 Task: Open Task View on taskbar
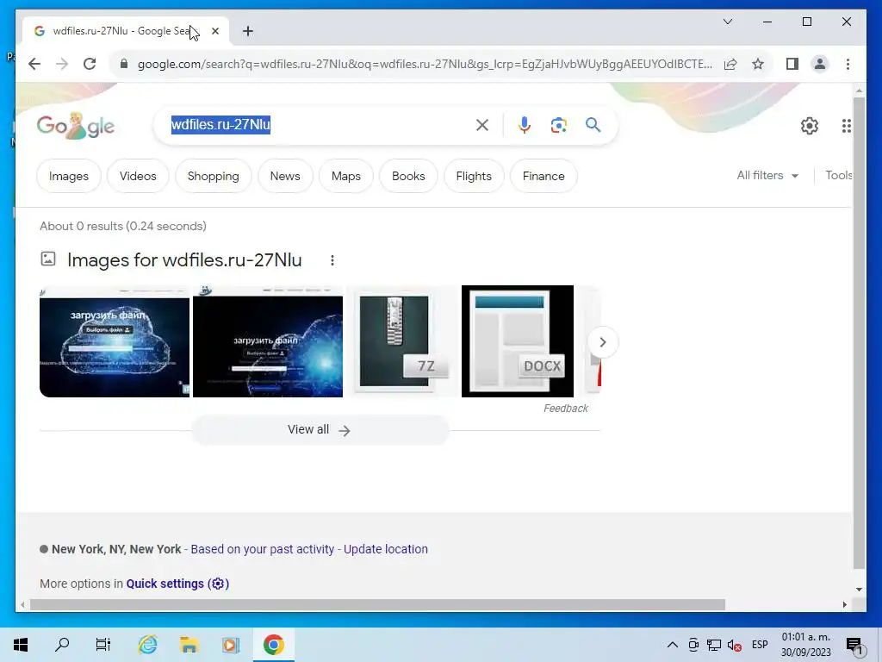(x=103, y=645)
